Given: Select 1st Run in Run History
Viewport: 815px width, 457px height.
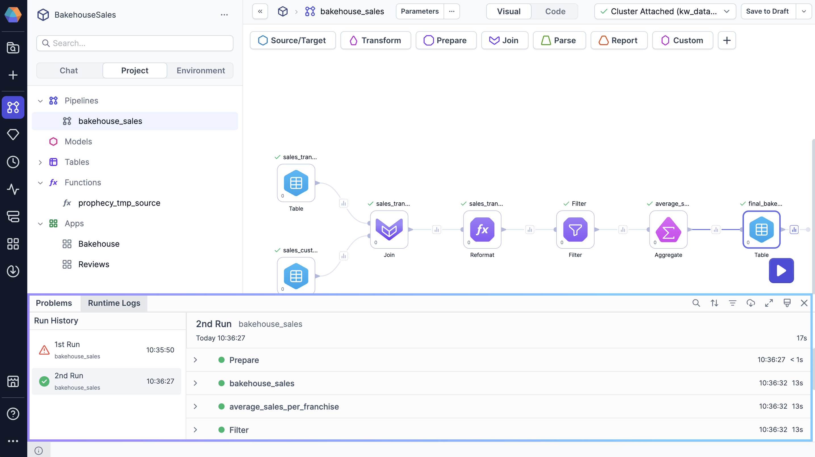Looking at the screenshot, I should point(106,350).
